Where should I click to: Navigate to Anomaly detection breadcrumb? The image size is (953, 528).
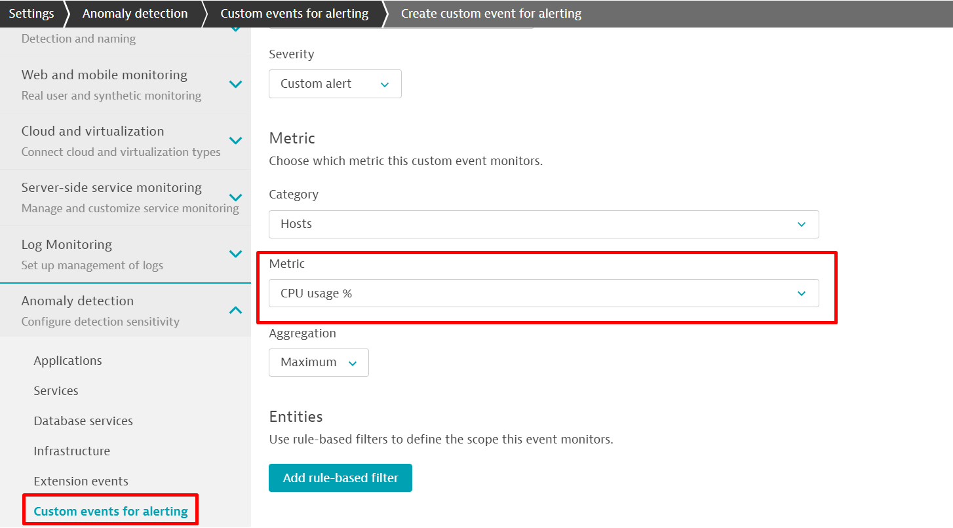click(134, 14)
